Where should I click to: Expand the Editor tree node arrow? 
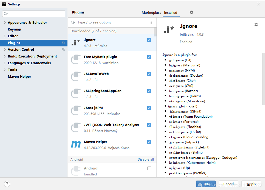(x=5, y=36)
